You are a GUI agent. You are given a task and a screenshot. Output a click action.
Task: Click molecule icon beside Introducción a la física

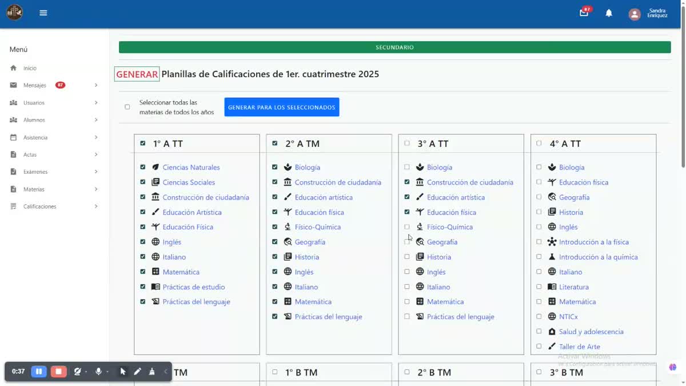click(x=552, y=242)
